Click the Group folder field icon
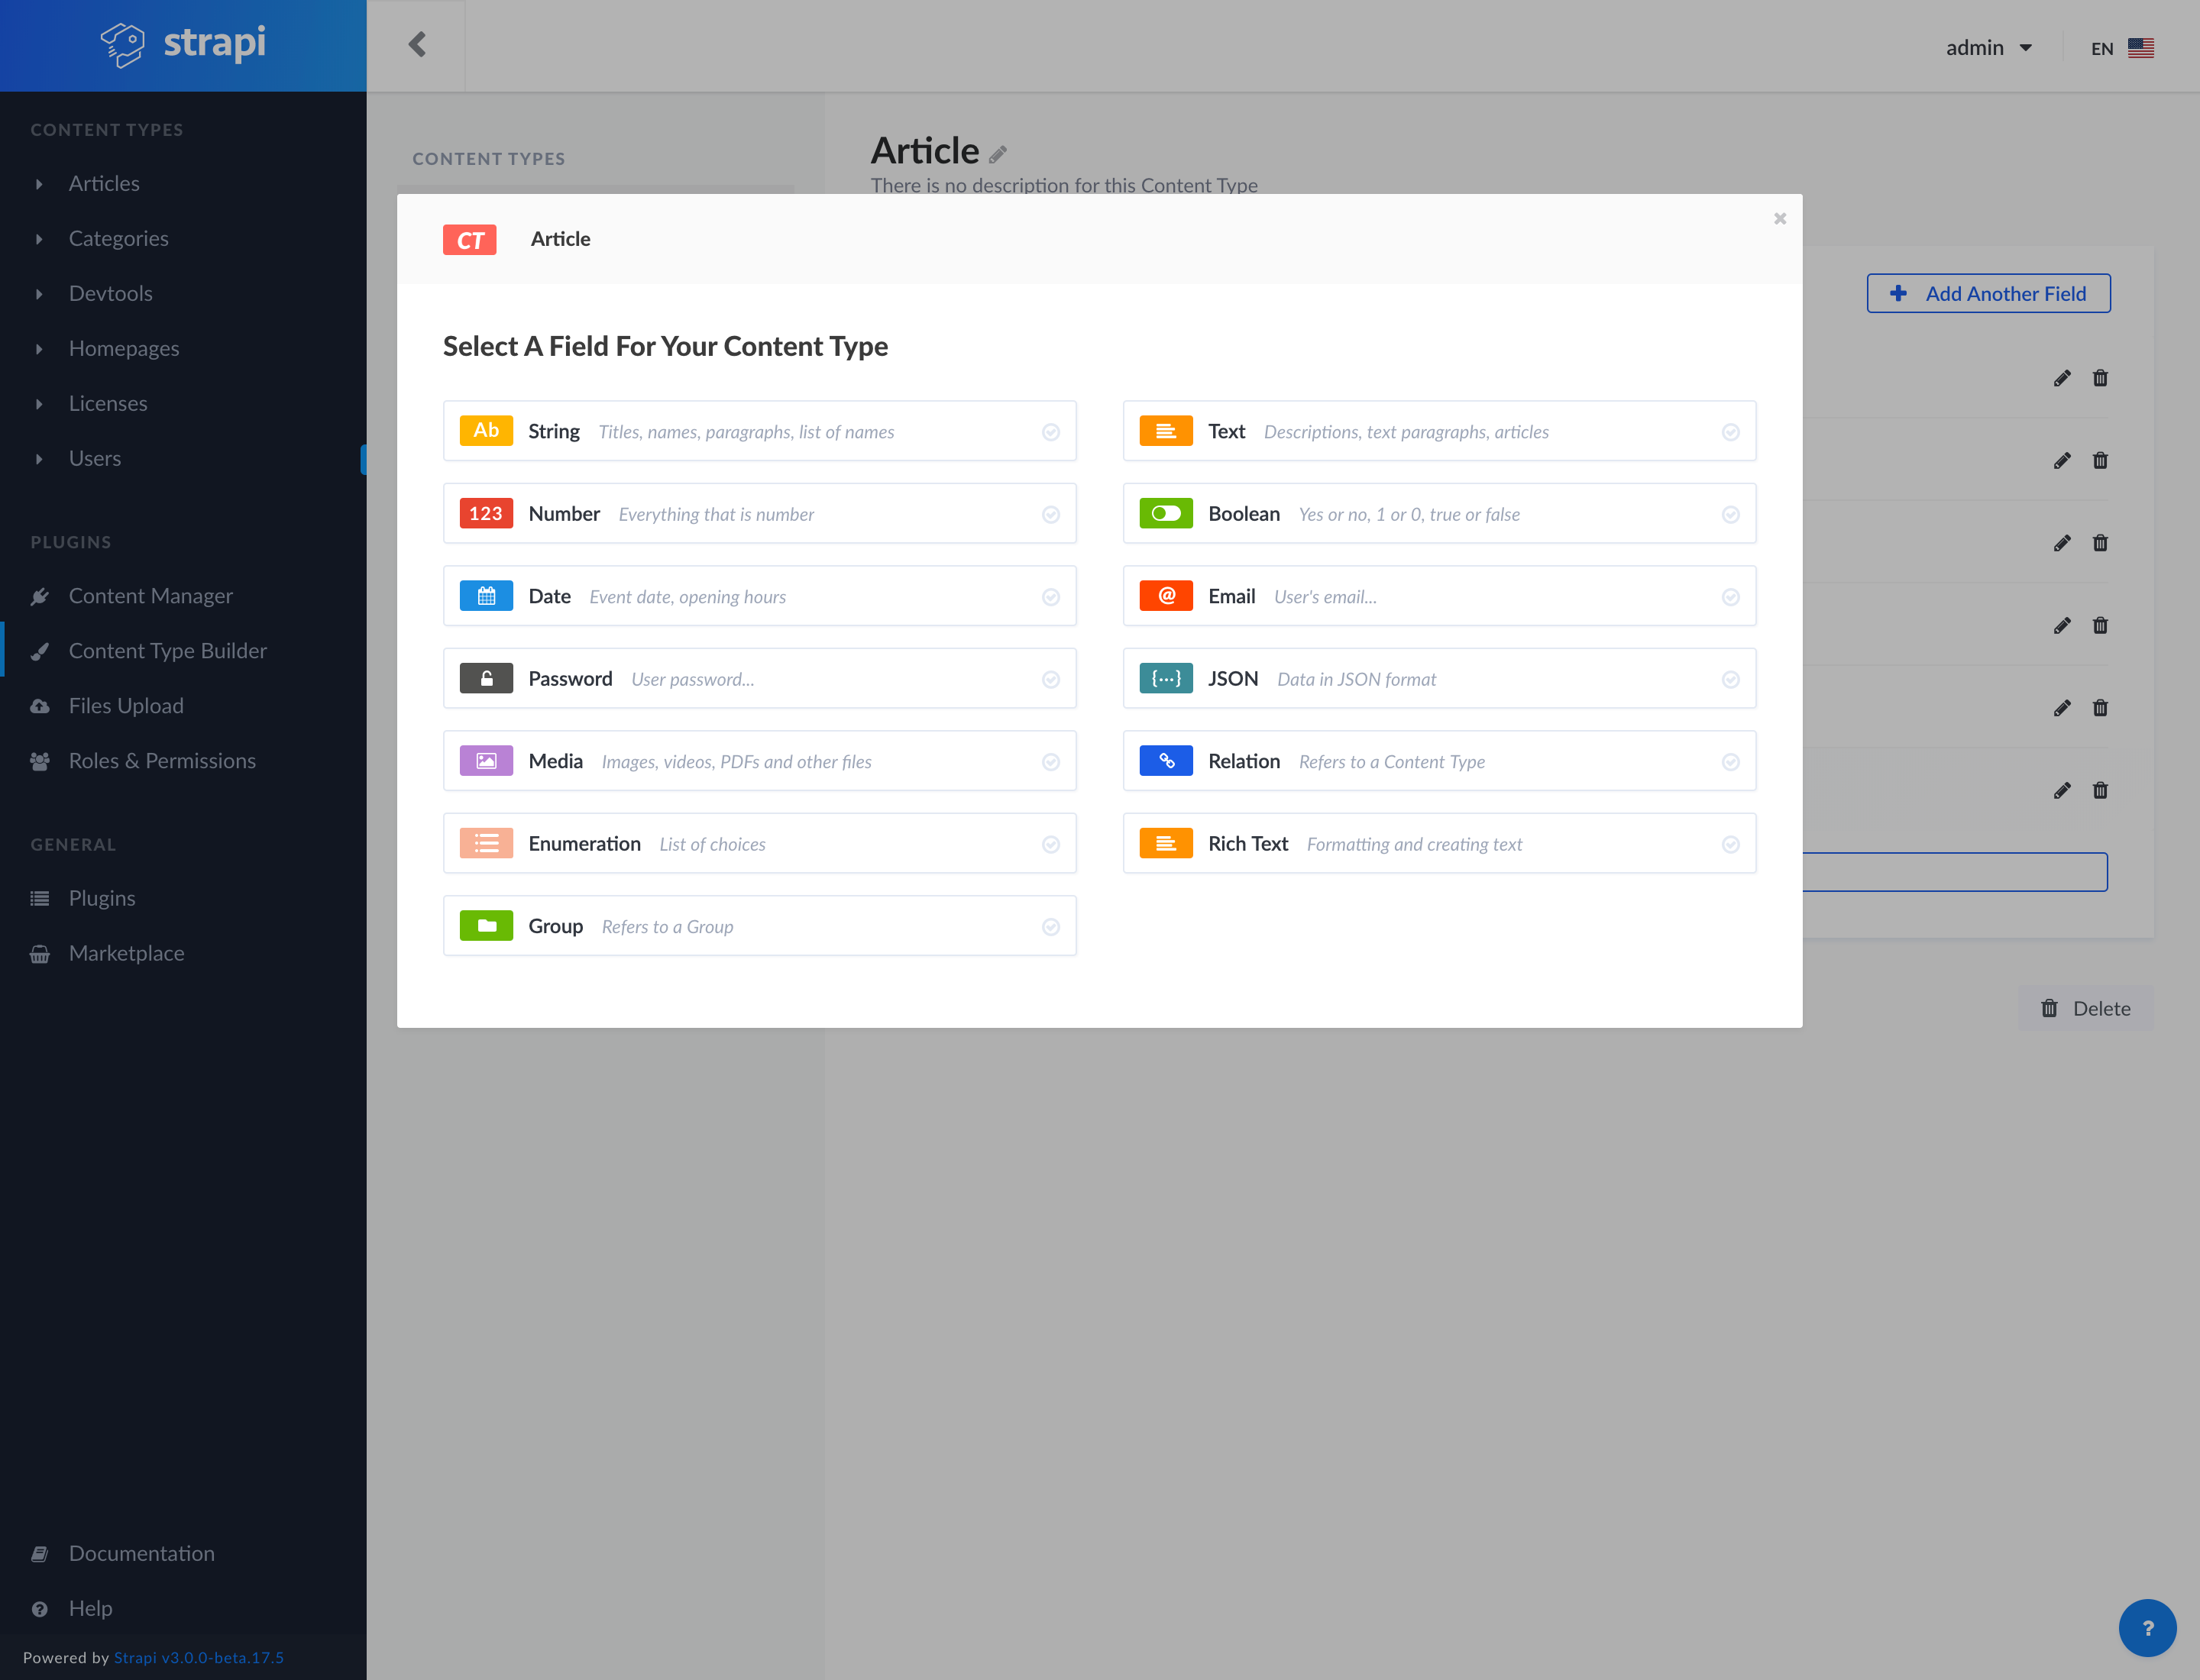The height and width of the screenshot is (1680, 2200). coord(487,926)
